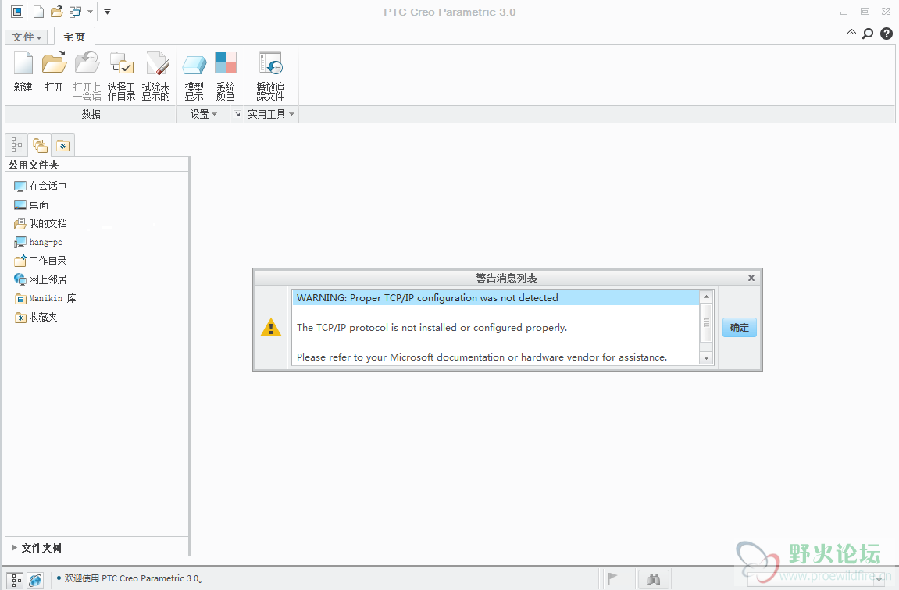
Task: Click 确定 in the warning dialog
Action: pyautogui.click(x=739, y=328)
